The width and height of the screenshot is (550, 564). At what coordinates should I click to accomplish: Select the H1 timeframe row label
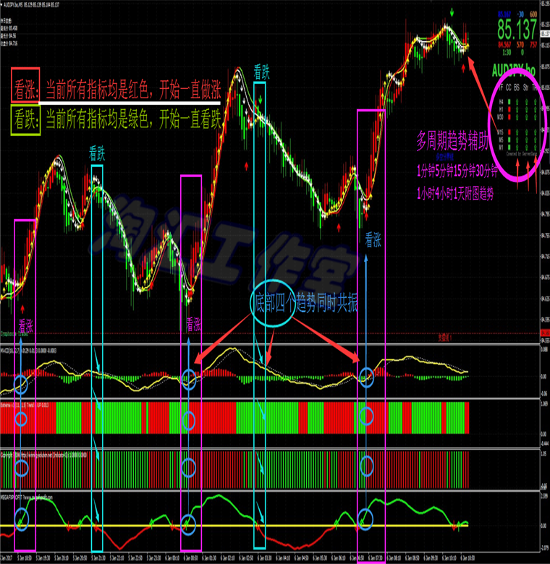coord(502,109)
